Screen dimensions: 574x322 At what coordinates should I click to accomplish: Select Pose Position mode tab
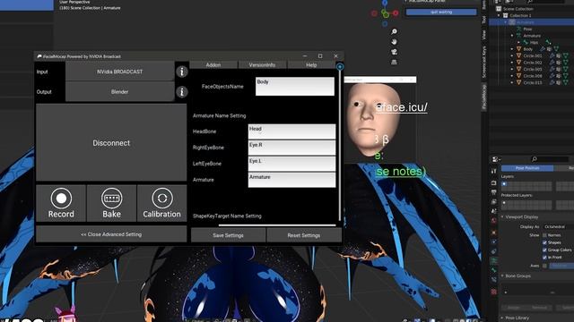pos(527,168)
